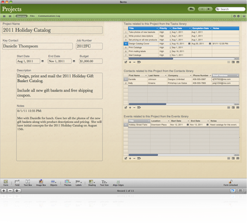Delete the record using the minus button
The height and width of the screenshot is (223, 247).
click(x=10, y=190)
